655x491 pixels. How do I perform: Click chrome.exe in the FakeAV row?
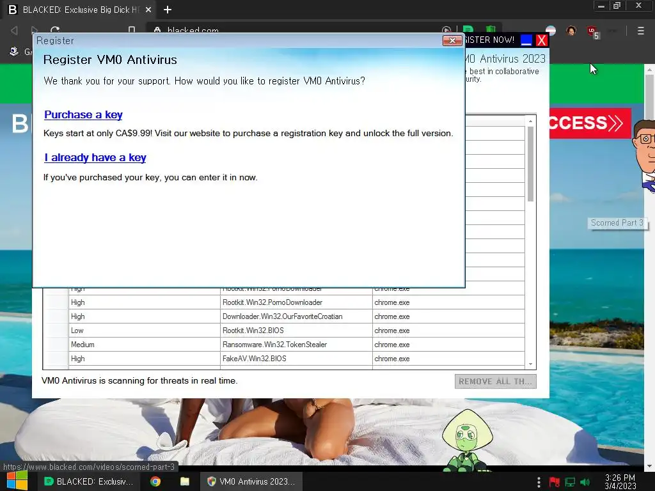[448, 359]
